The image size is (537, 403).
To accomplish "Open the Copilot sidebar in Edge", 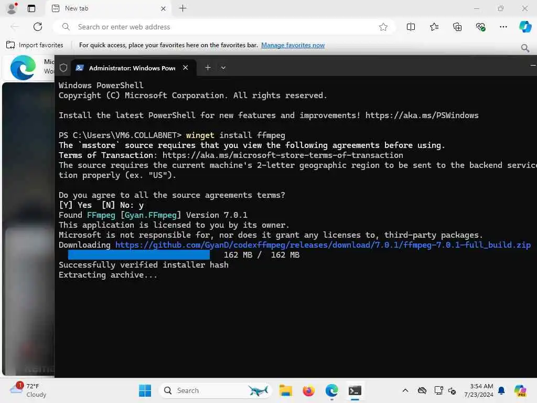I will 525,27.
